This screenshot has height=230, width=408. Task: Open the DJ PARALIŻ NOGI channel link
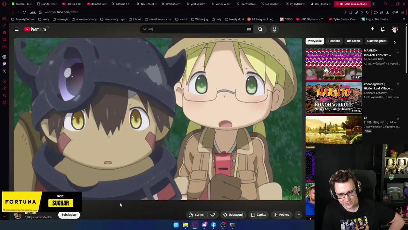coord(374,59)
